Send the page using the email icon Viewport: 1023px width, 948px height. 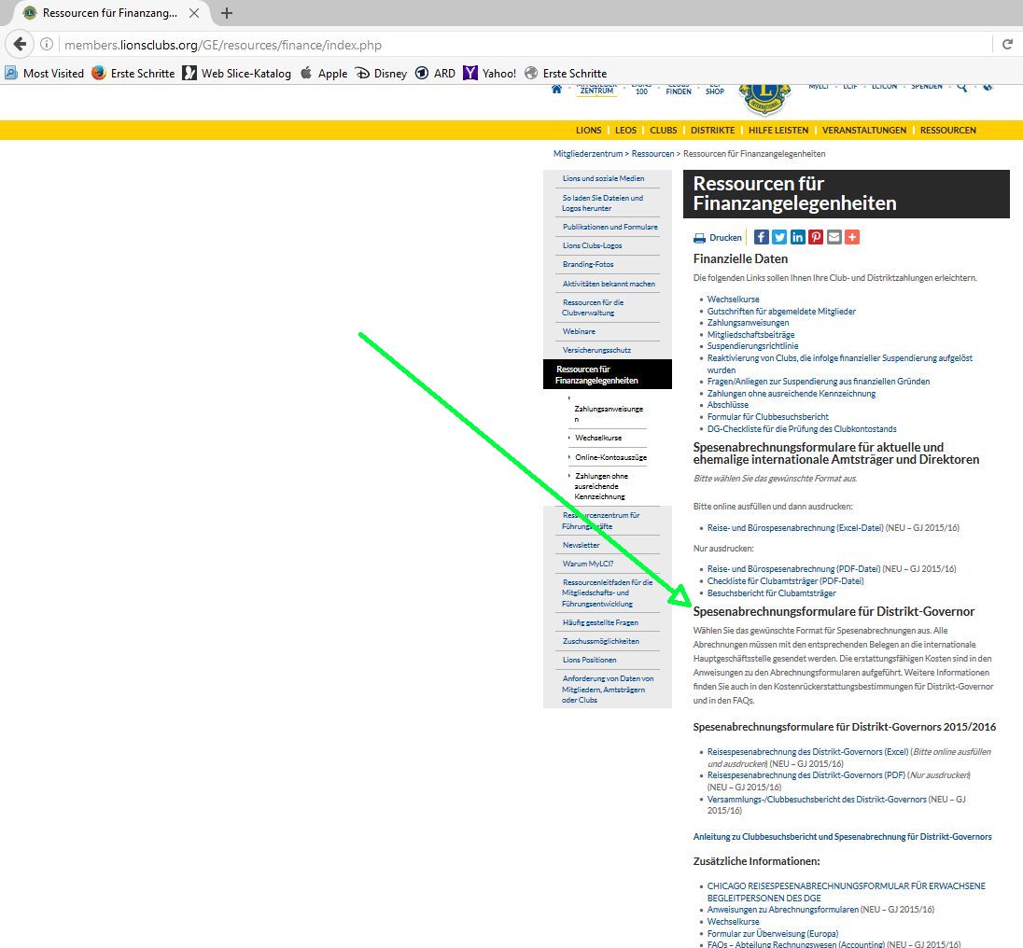coord(834,237)
